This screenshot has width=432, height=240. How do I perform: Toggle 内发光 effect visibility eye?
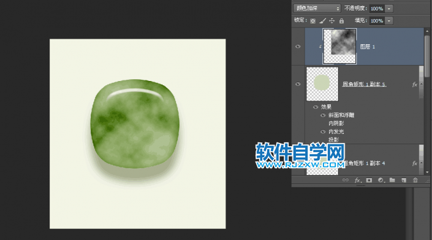323,132
